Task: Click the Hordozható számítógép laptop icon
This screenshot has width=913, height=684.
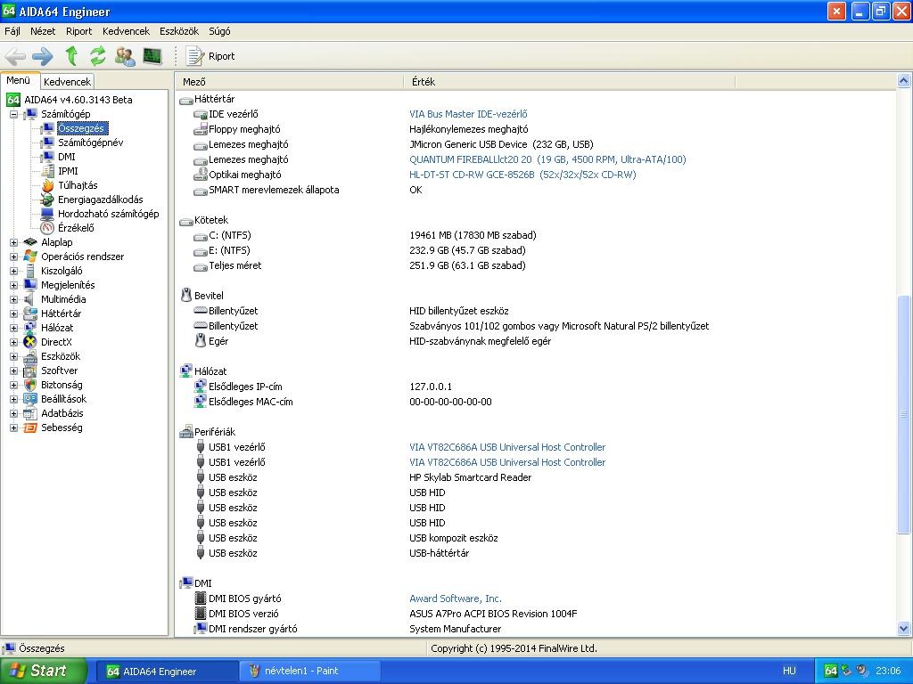Action: click(47, 214)
